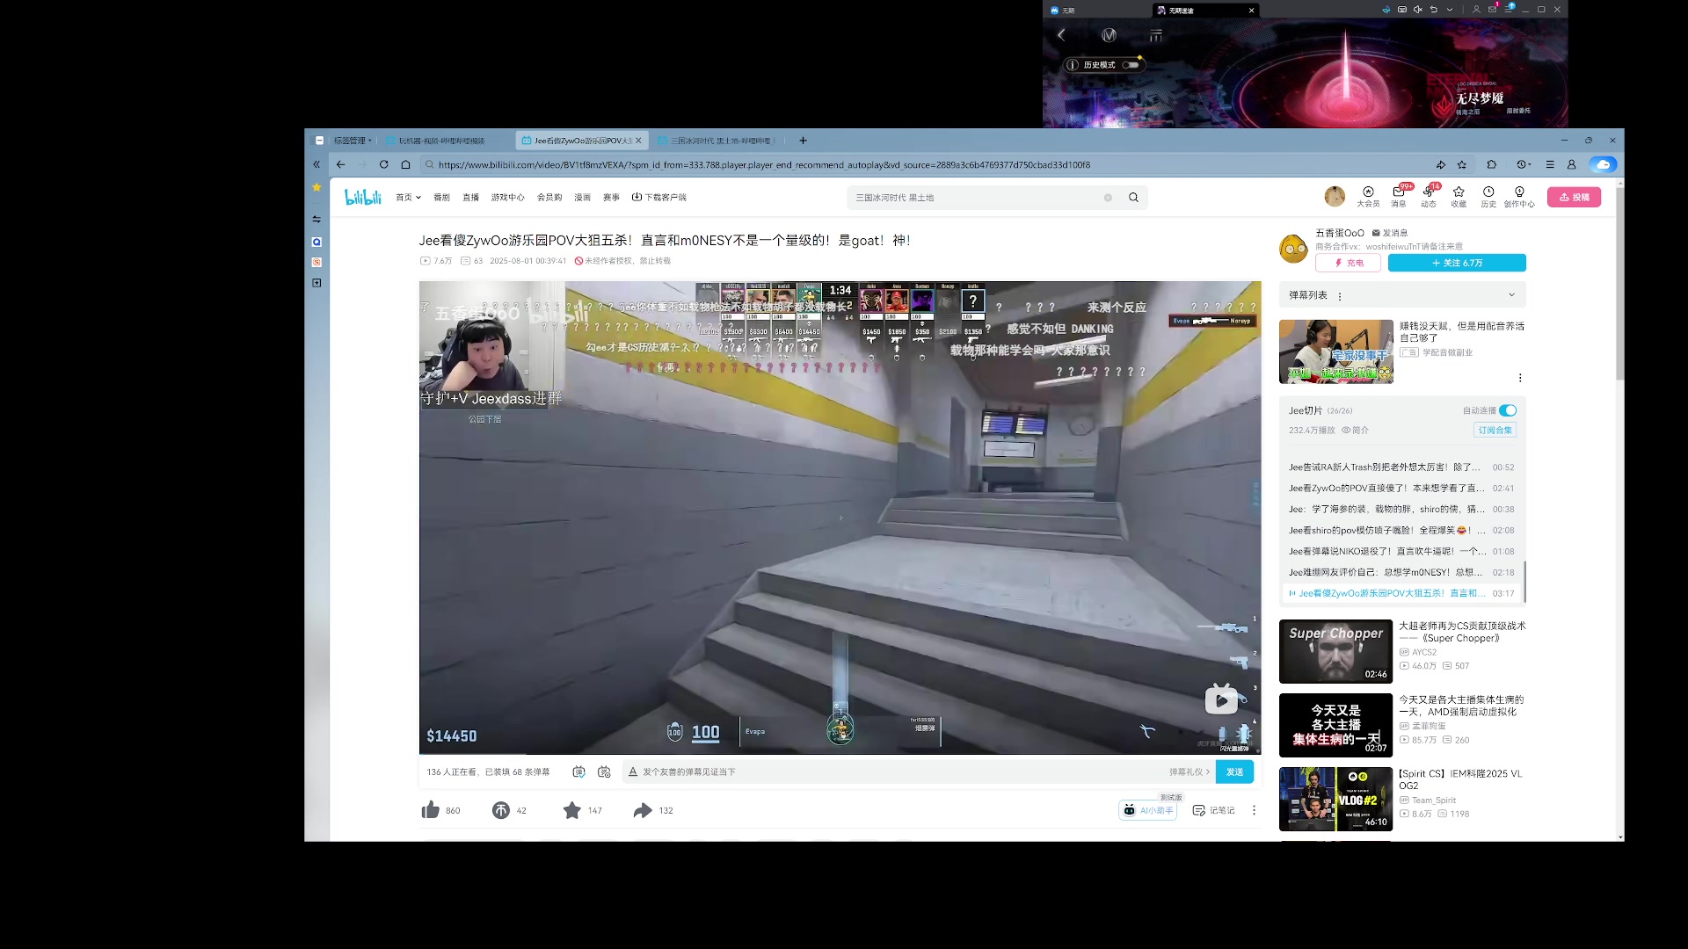Open playlist item Jee看shiro的pov模仿嗓子嘶哑
Image resolution: width=1688 pixels, height=949 pixels.
pos(1401,531)
